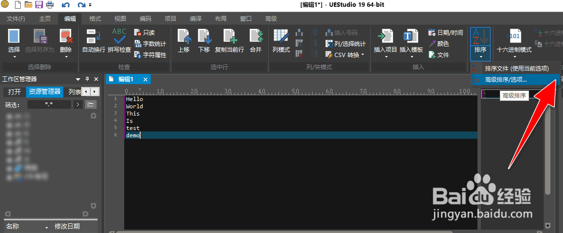Sort file list by 名称 column
Viewport: 563px width, 233px height.
(x=27, y=227)
